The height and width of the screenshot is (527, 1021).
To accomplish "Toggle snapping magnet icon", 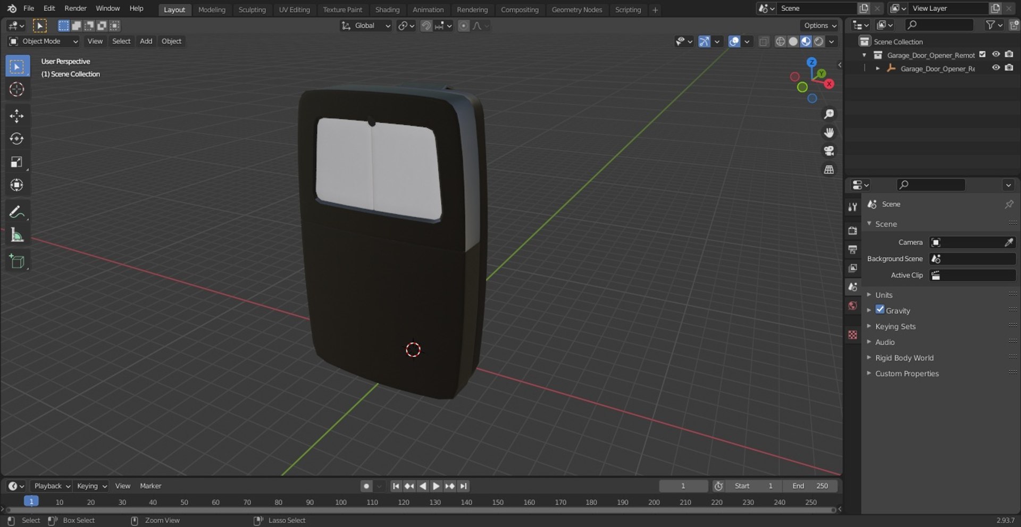I will pyautogui.click(x=426, y=26).
